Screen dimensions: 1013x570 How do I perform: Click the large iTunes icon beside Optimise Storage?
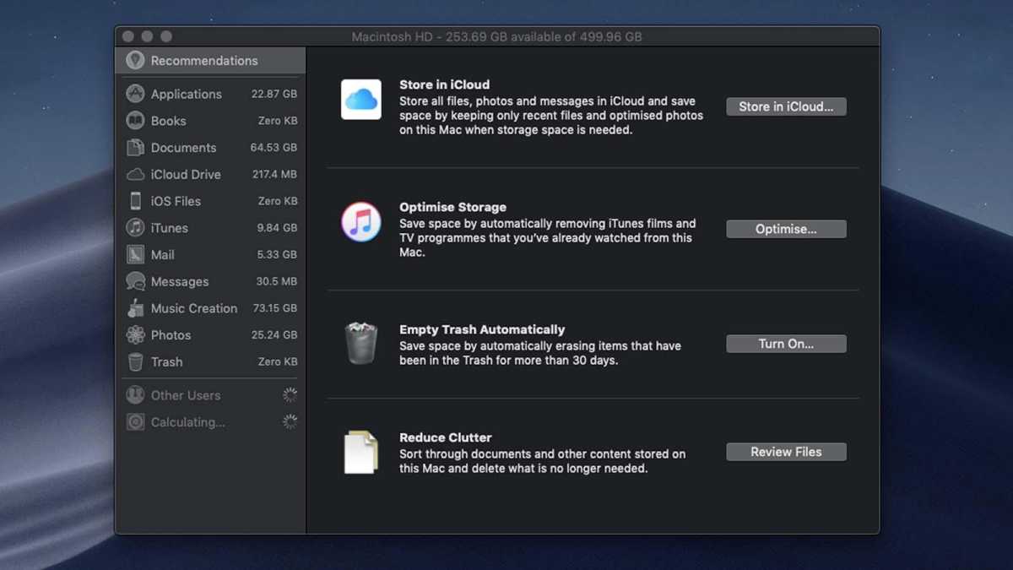pyautogui.click(x=361, y=223)
